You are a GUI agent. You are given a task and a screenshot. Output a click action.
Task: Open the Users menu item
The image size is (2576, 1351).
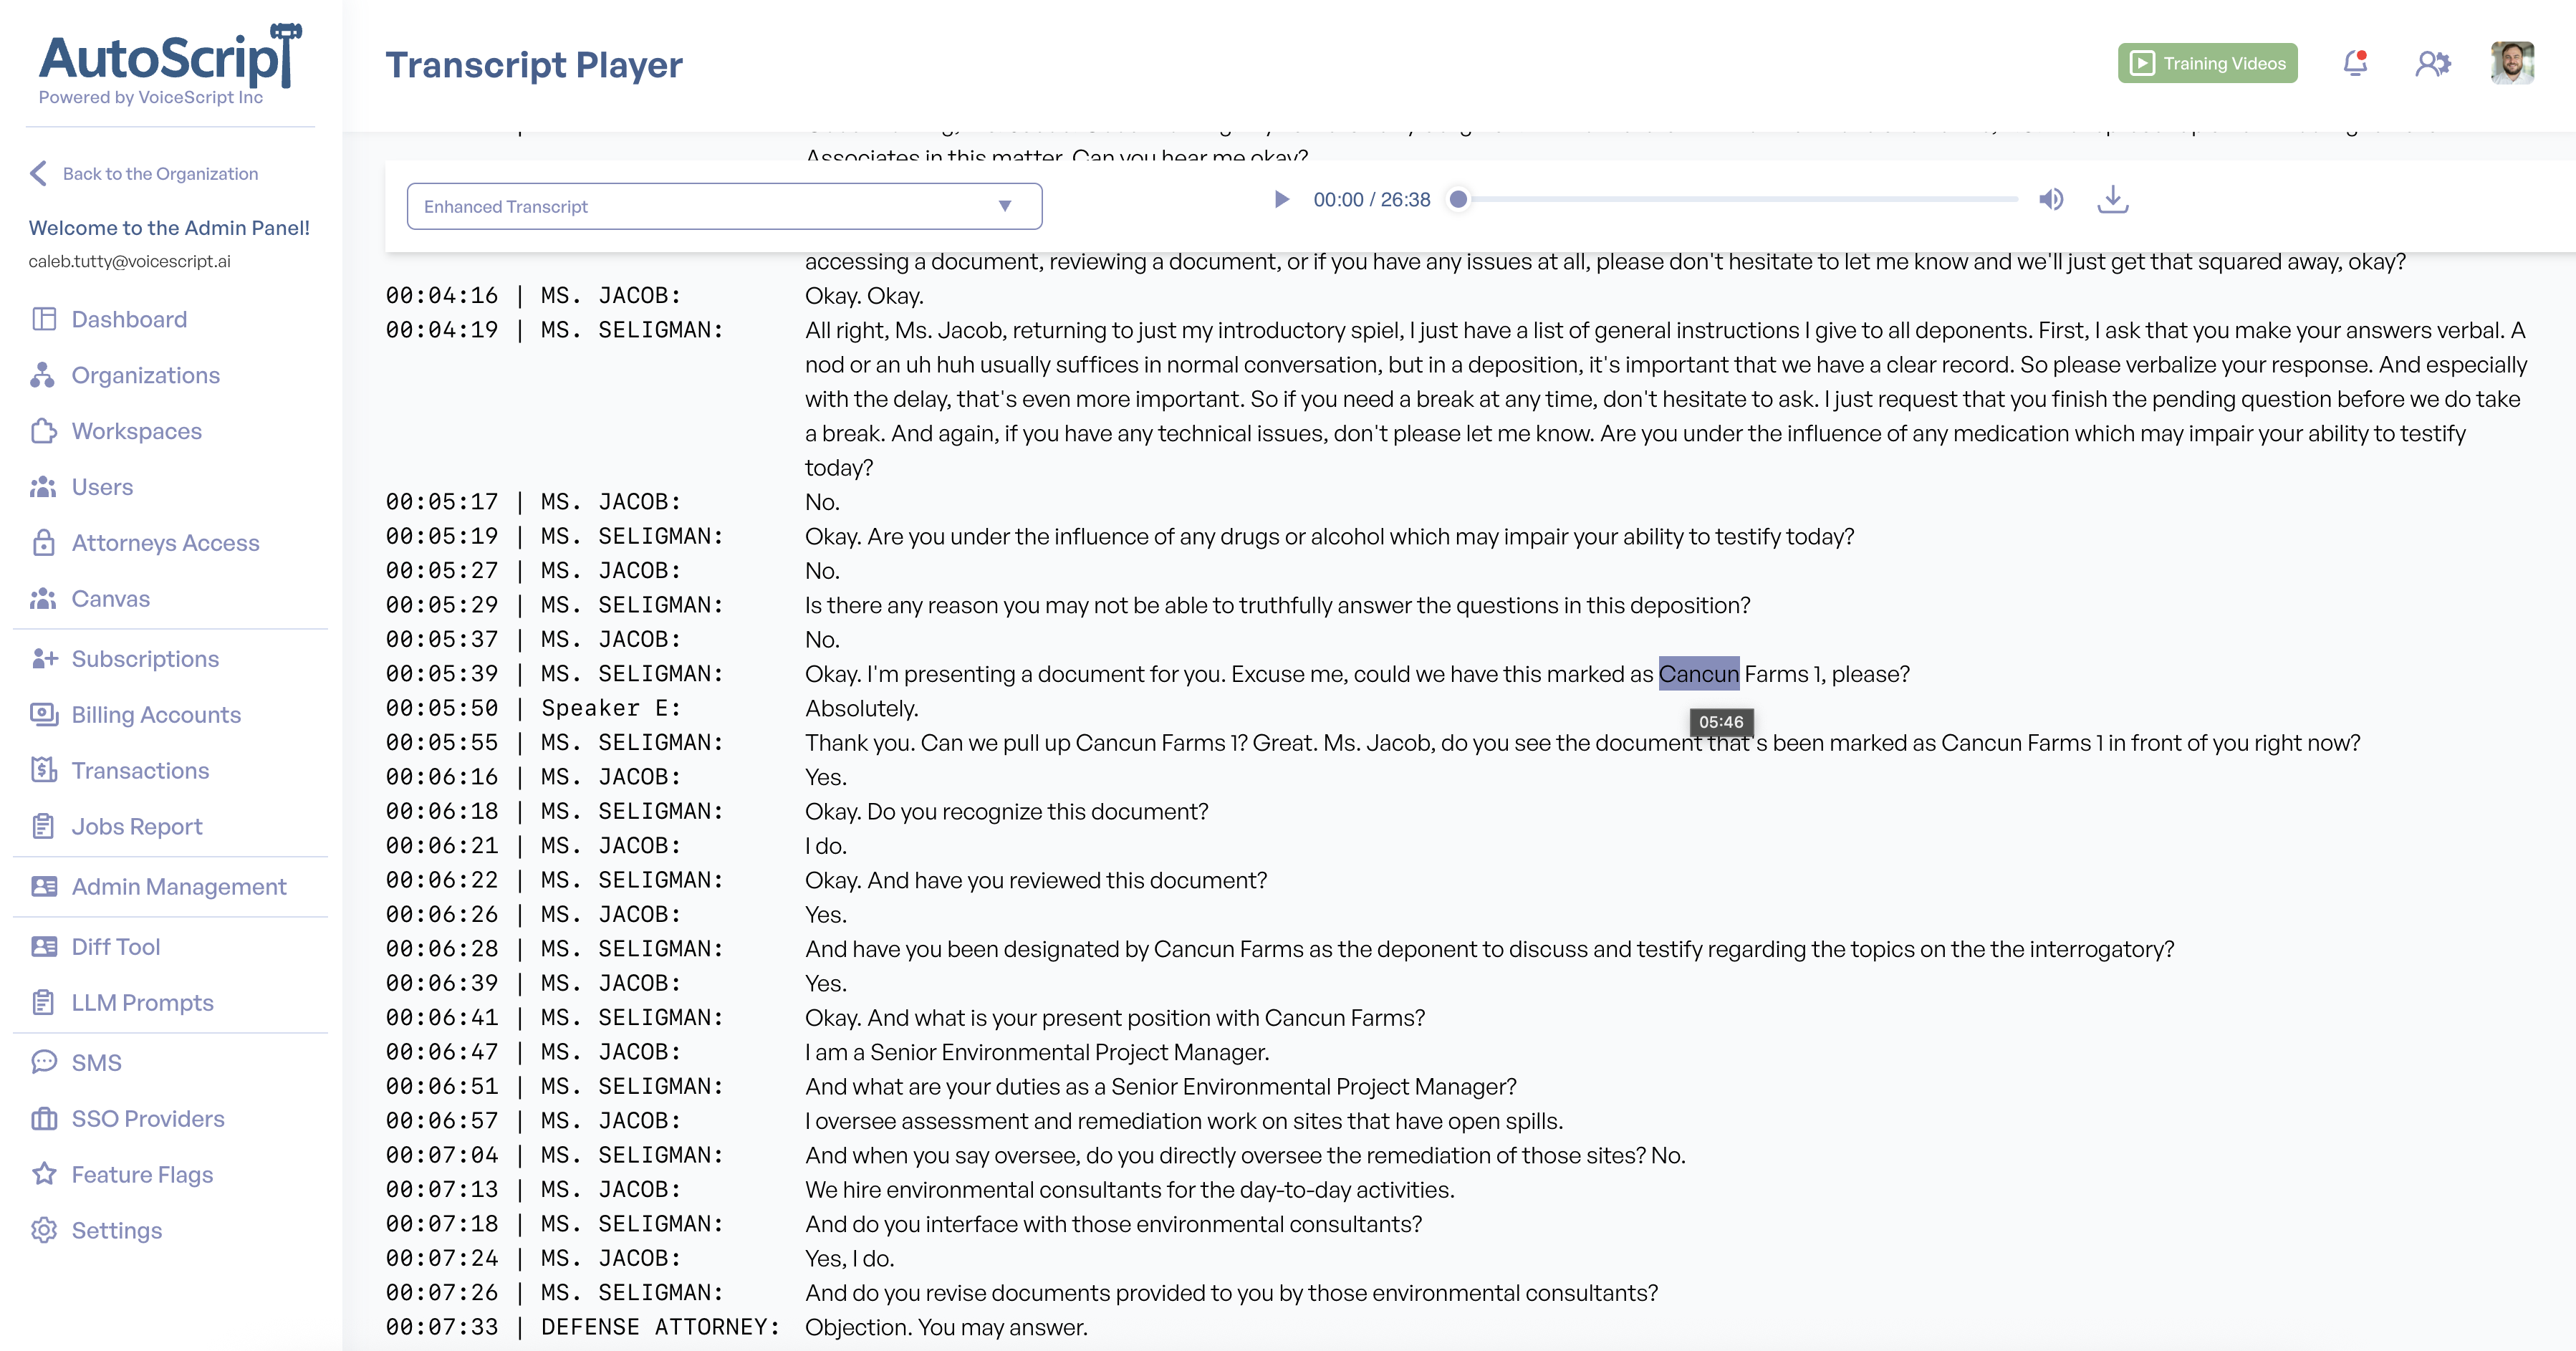(102, 487)
